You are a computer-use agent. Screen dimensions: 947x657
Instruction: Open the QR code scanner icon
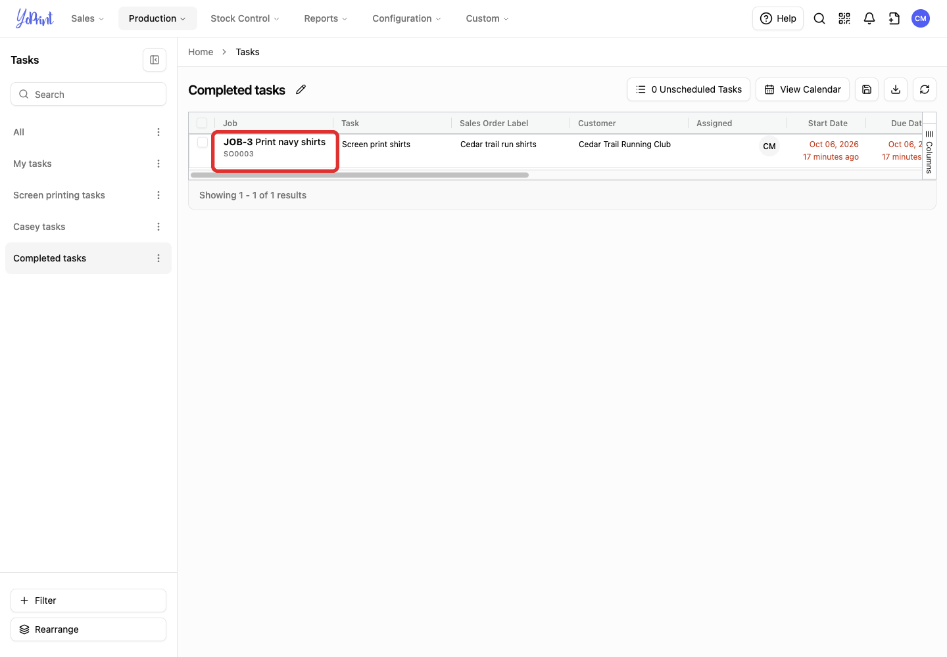pyautogui.click(x=844, y=18)
